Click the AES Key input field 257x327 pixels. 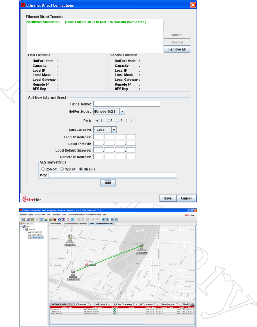click(112, 175)
